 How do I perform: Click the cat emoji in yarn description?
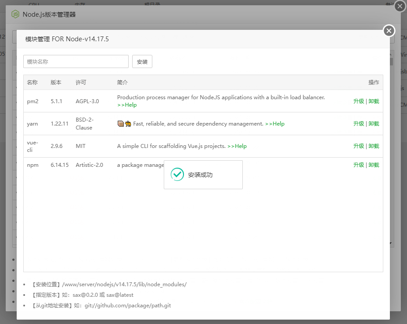tap(128, 124)
